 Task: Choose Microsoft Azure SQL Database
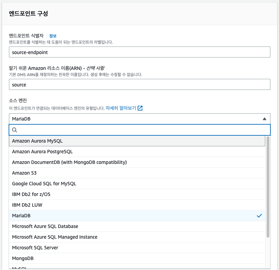tap(137, 226)
